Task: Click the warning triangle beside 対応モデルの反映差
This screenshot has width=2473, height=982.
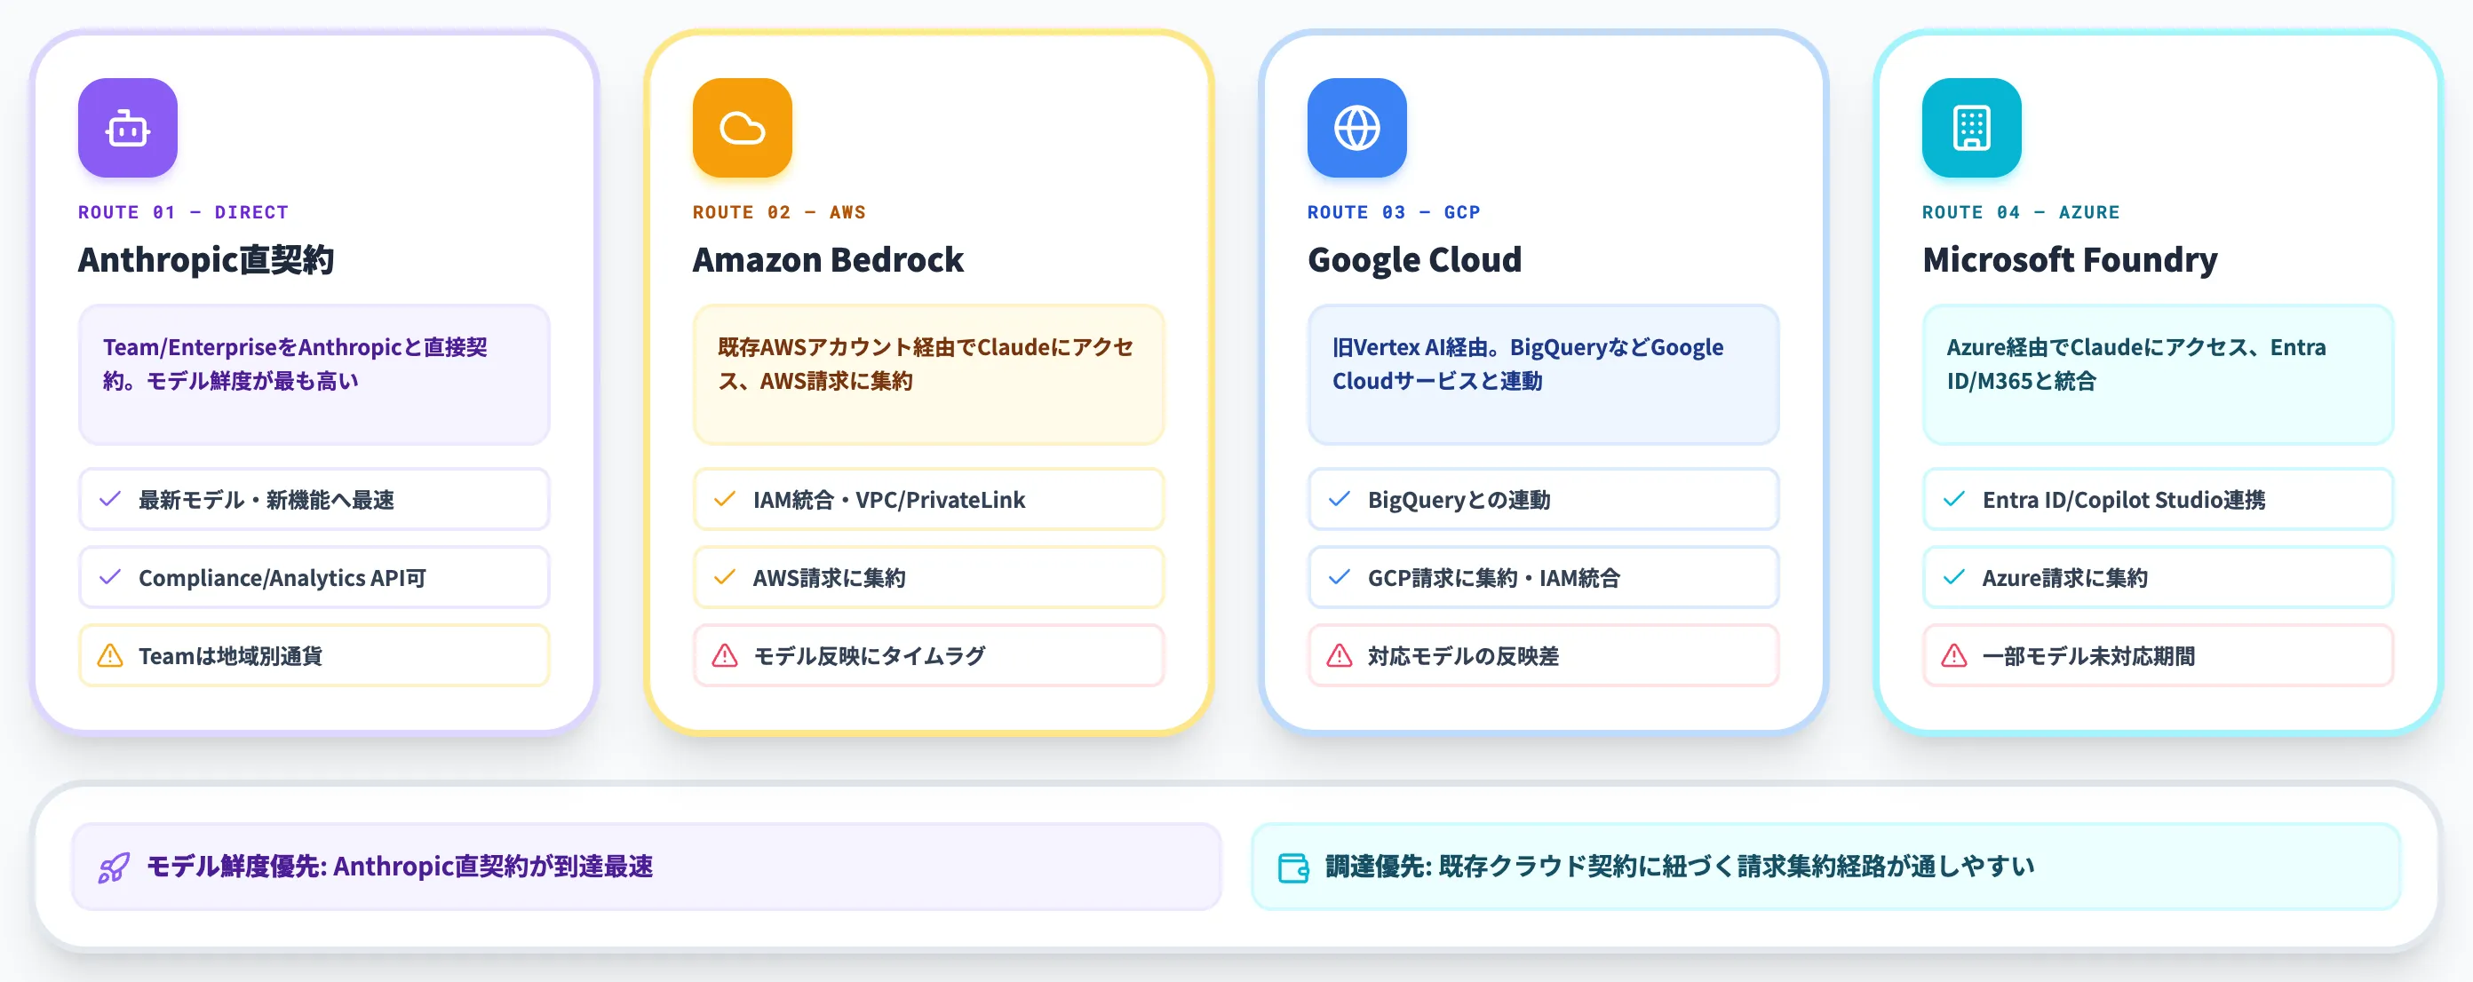Action: pyautogui.click(x=1340, y=655)
